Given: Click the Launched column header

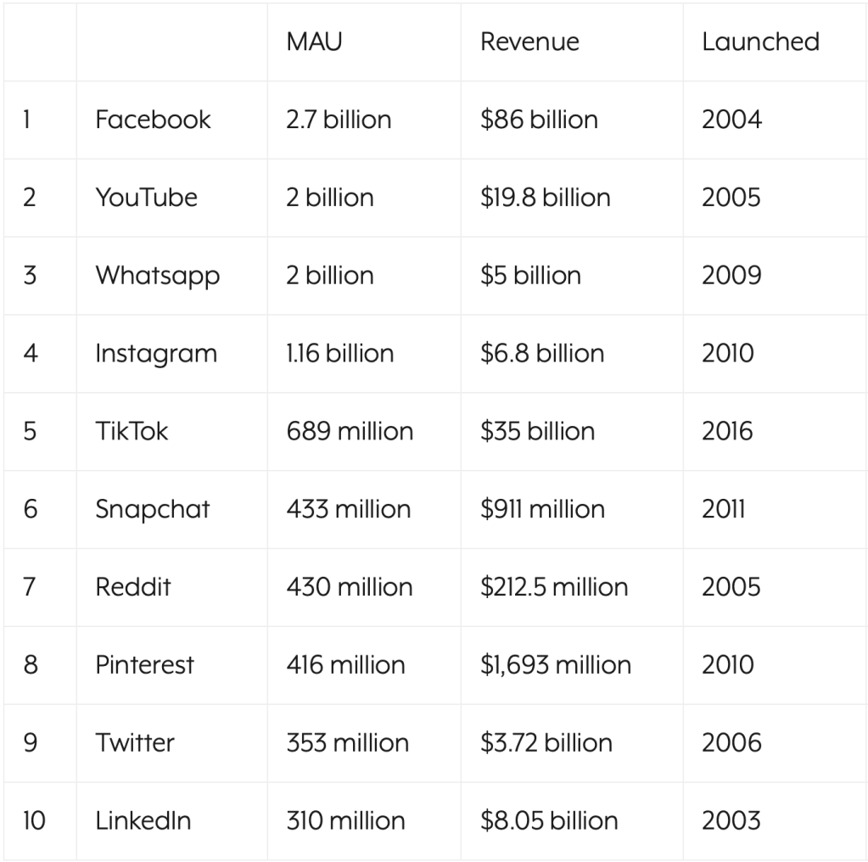Looking at the screenshot, I should [x=760, y=42].
